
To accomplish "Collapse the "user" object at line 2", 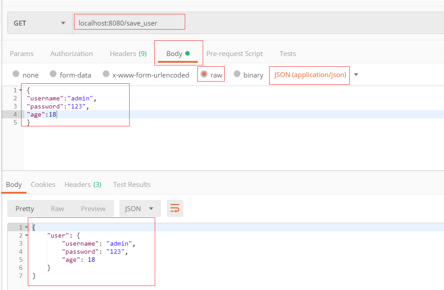I will point(26,235).
